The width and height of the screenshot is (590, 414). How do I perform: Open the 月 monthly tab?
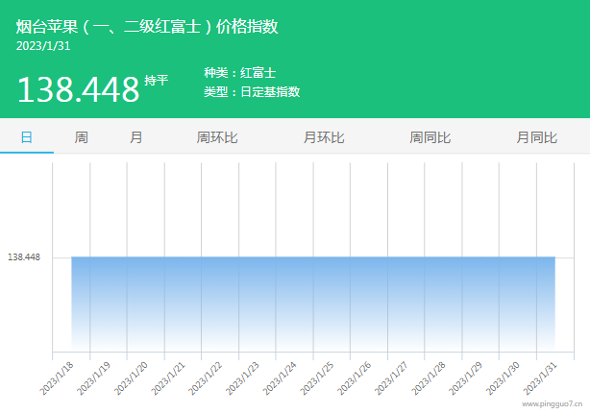click(135, 137)
